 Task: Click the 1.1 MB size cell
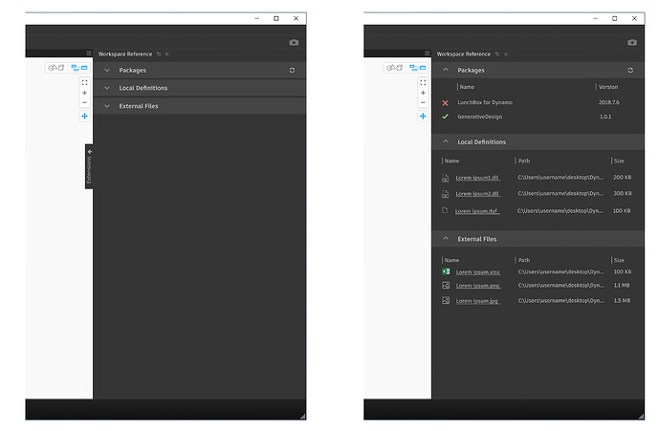tap(622, 285)
